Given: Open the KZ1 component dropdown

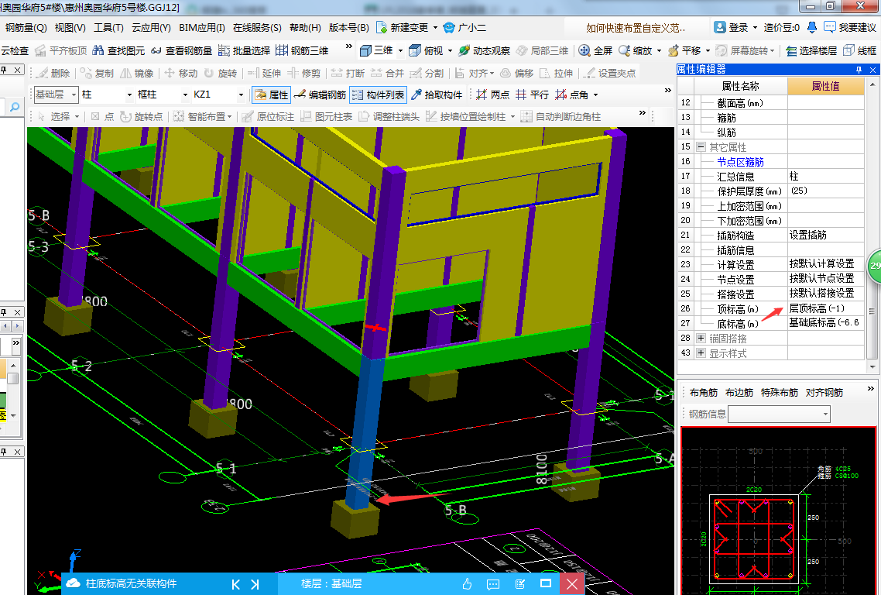Looking at the screenshot, I should (241, 95).
